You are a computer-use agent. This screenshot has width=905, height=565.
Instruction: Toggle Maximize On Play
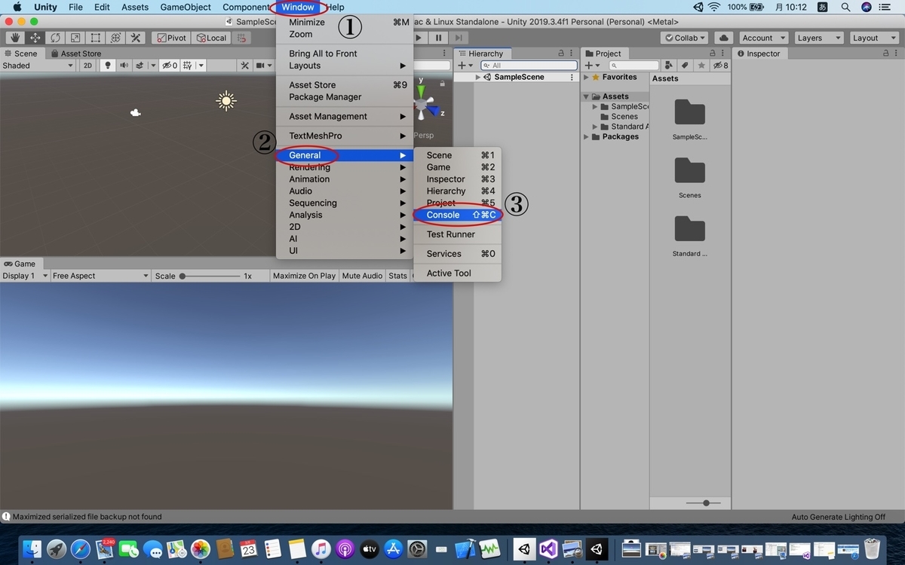[x=304, y=276]
